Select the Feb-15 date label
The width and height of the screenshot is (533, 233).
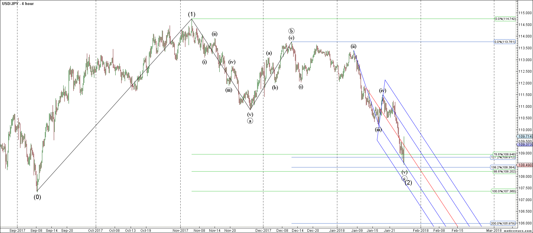click(457, 230)
